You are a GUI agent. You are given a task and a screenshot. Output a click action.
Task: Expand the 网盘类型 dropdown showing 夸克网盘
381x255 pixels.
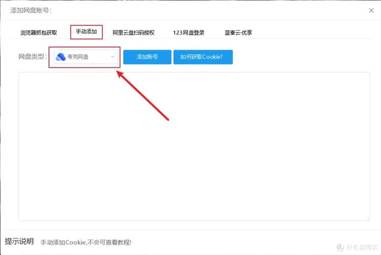point(86,57)
